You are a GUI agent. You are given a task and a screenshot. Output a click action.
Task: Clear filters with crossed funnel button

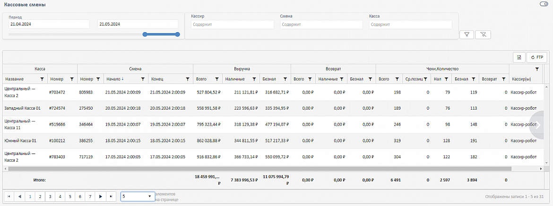coord(483,34)
